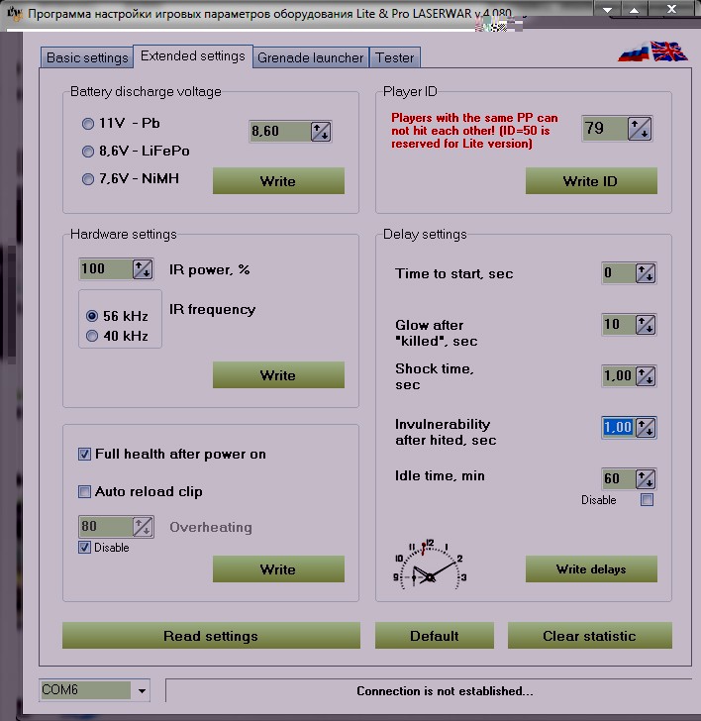This screenshot has height=721, width=701.
Task: Click the Shock time spinner arrows
Action: (x=645, y=375)
